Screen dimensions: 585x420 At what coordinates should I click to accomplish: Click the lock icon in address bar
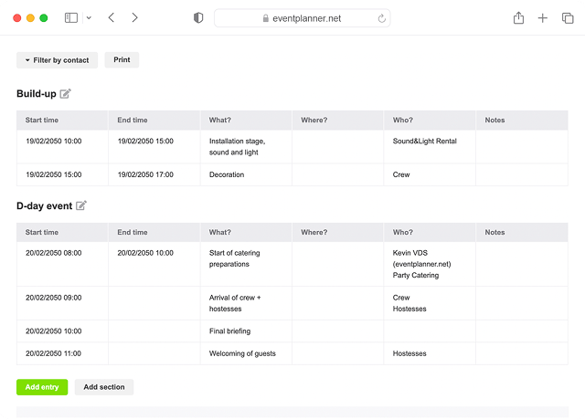pyautogui.click(x=266, y=18)
